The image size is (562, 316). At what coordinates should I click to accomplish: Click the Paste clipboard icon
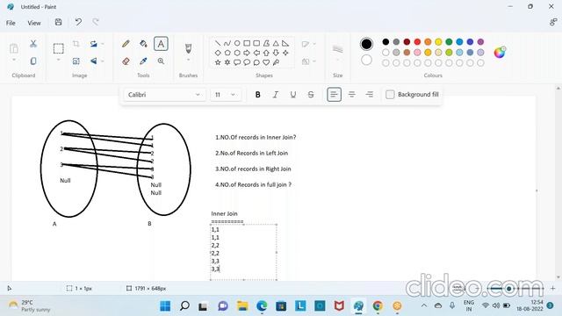14,48
